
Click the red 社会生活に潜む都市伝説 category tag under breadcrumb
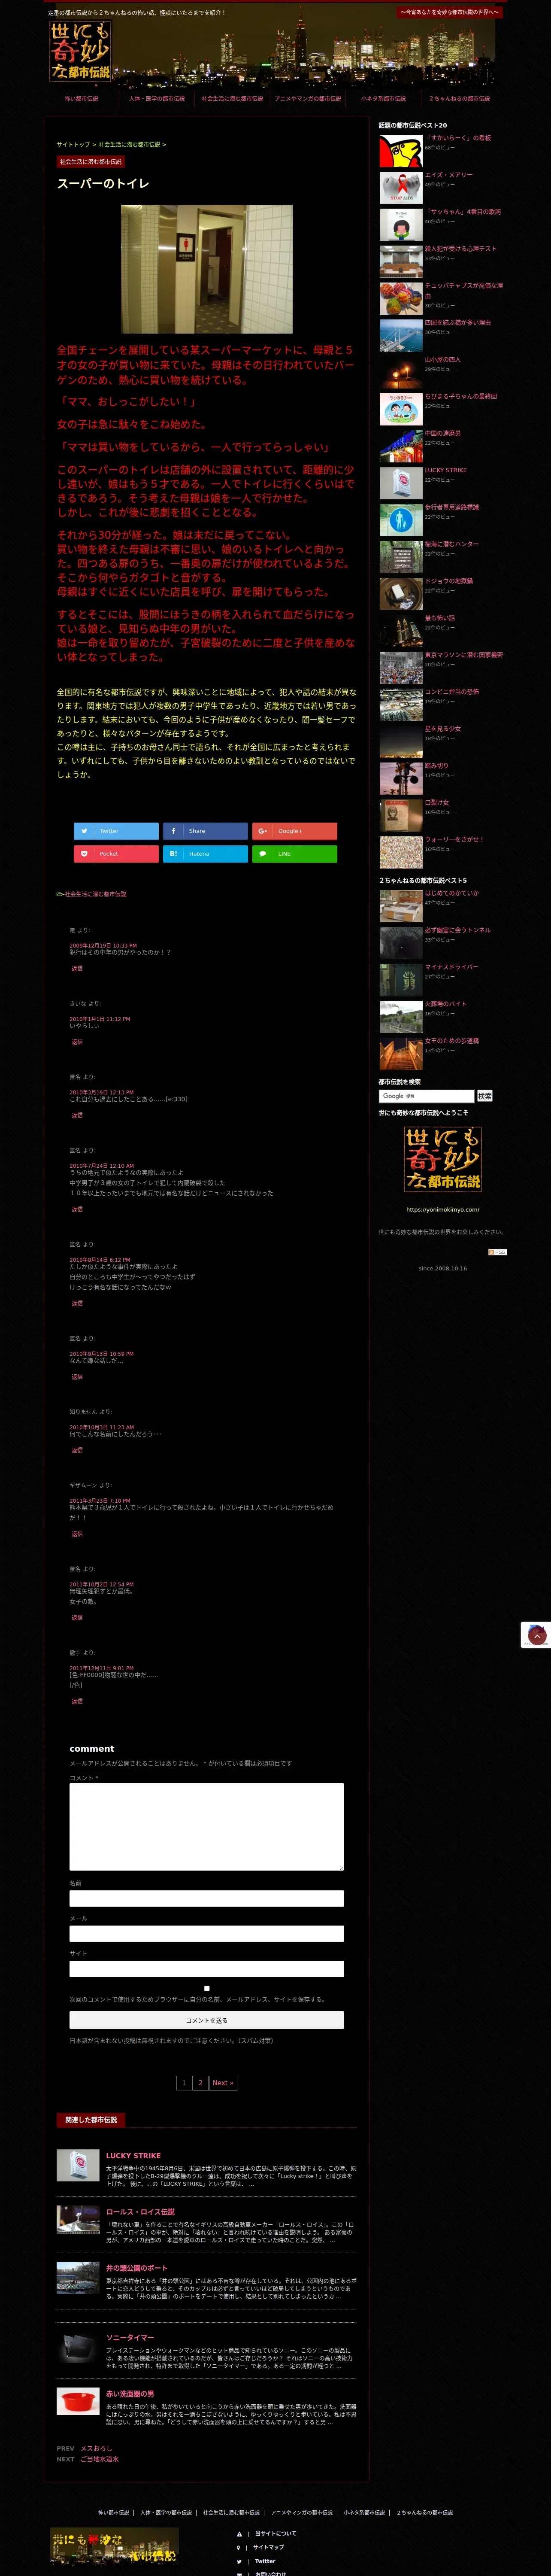90,161
